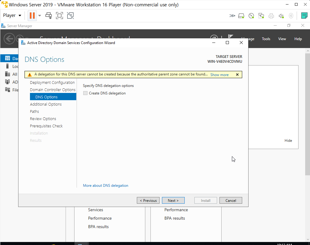Image resolution: width=310 pixels, height=245 pixels.
Task: Cancel the AD DS configuration wizard
Action: pyautogui.click(x=231, y=200)
